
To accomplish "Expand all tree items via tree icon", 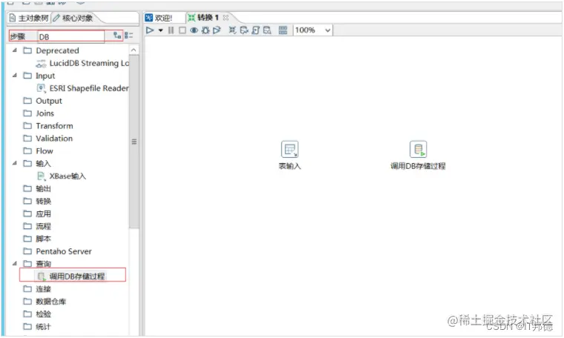I will (x=117, y=35).
